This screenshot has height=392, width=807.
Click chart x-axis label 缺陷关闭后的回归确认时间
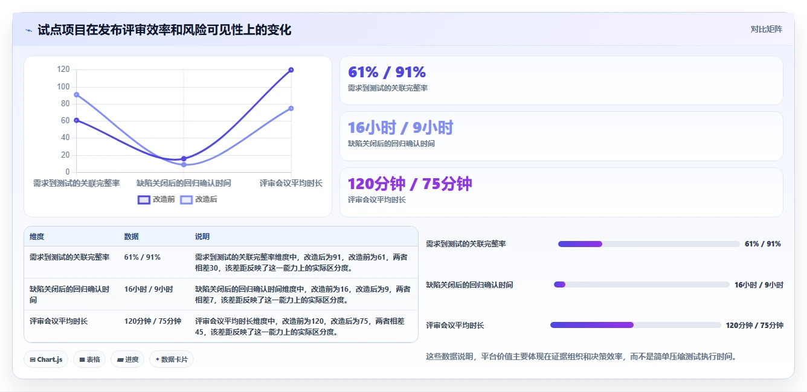pos(184,183)
